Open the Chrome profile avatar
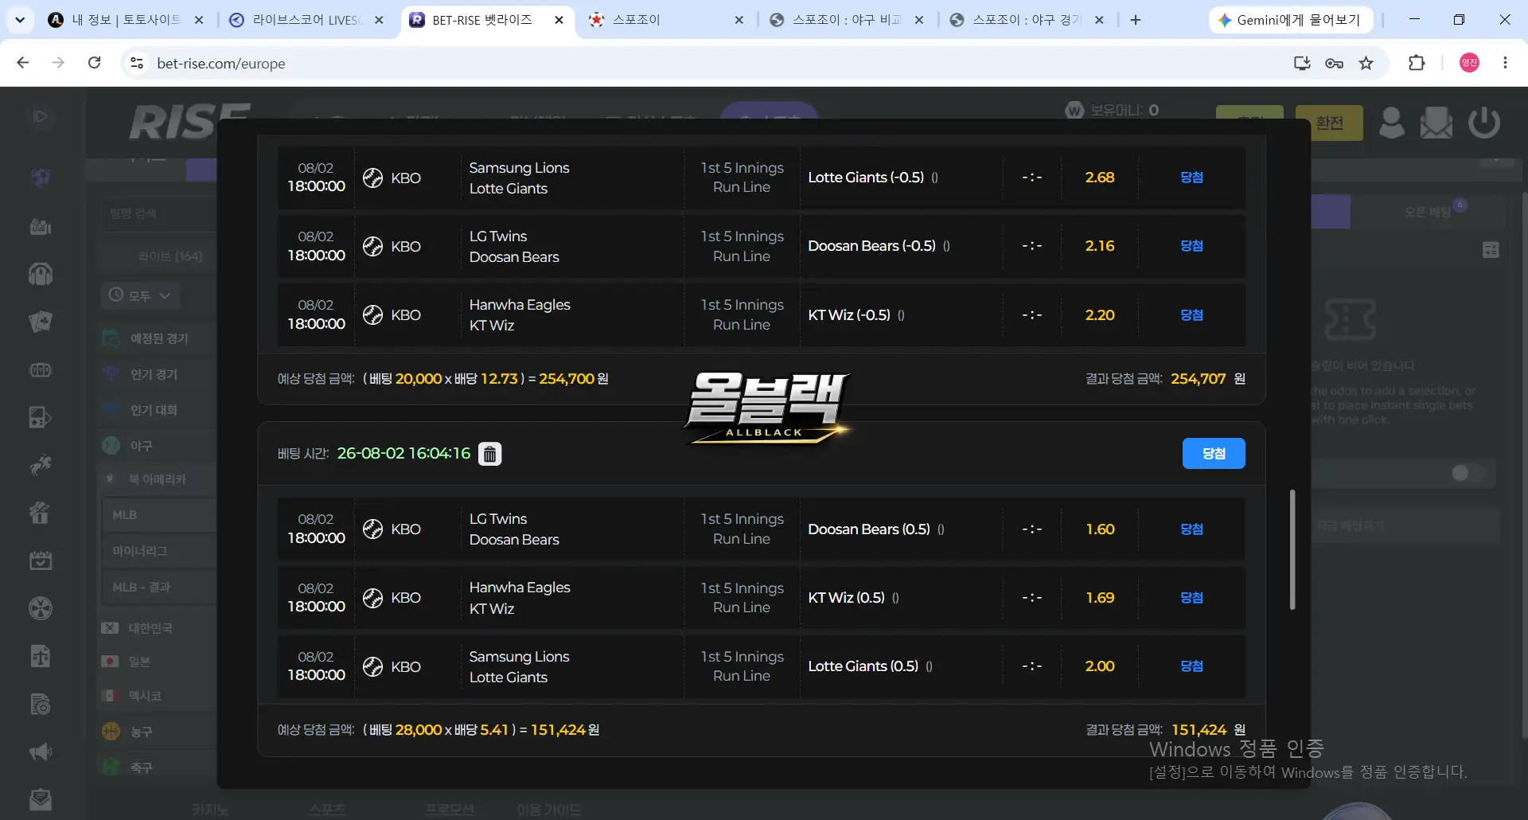 [x=1469, y=63]
